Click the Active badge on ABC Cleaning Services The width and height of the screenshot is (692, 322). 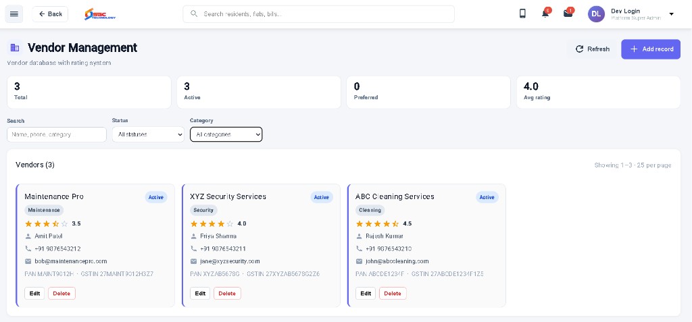[487, 197]
